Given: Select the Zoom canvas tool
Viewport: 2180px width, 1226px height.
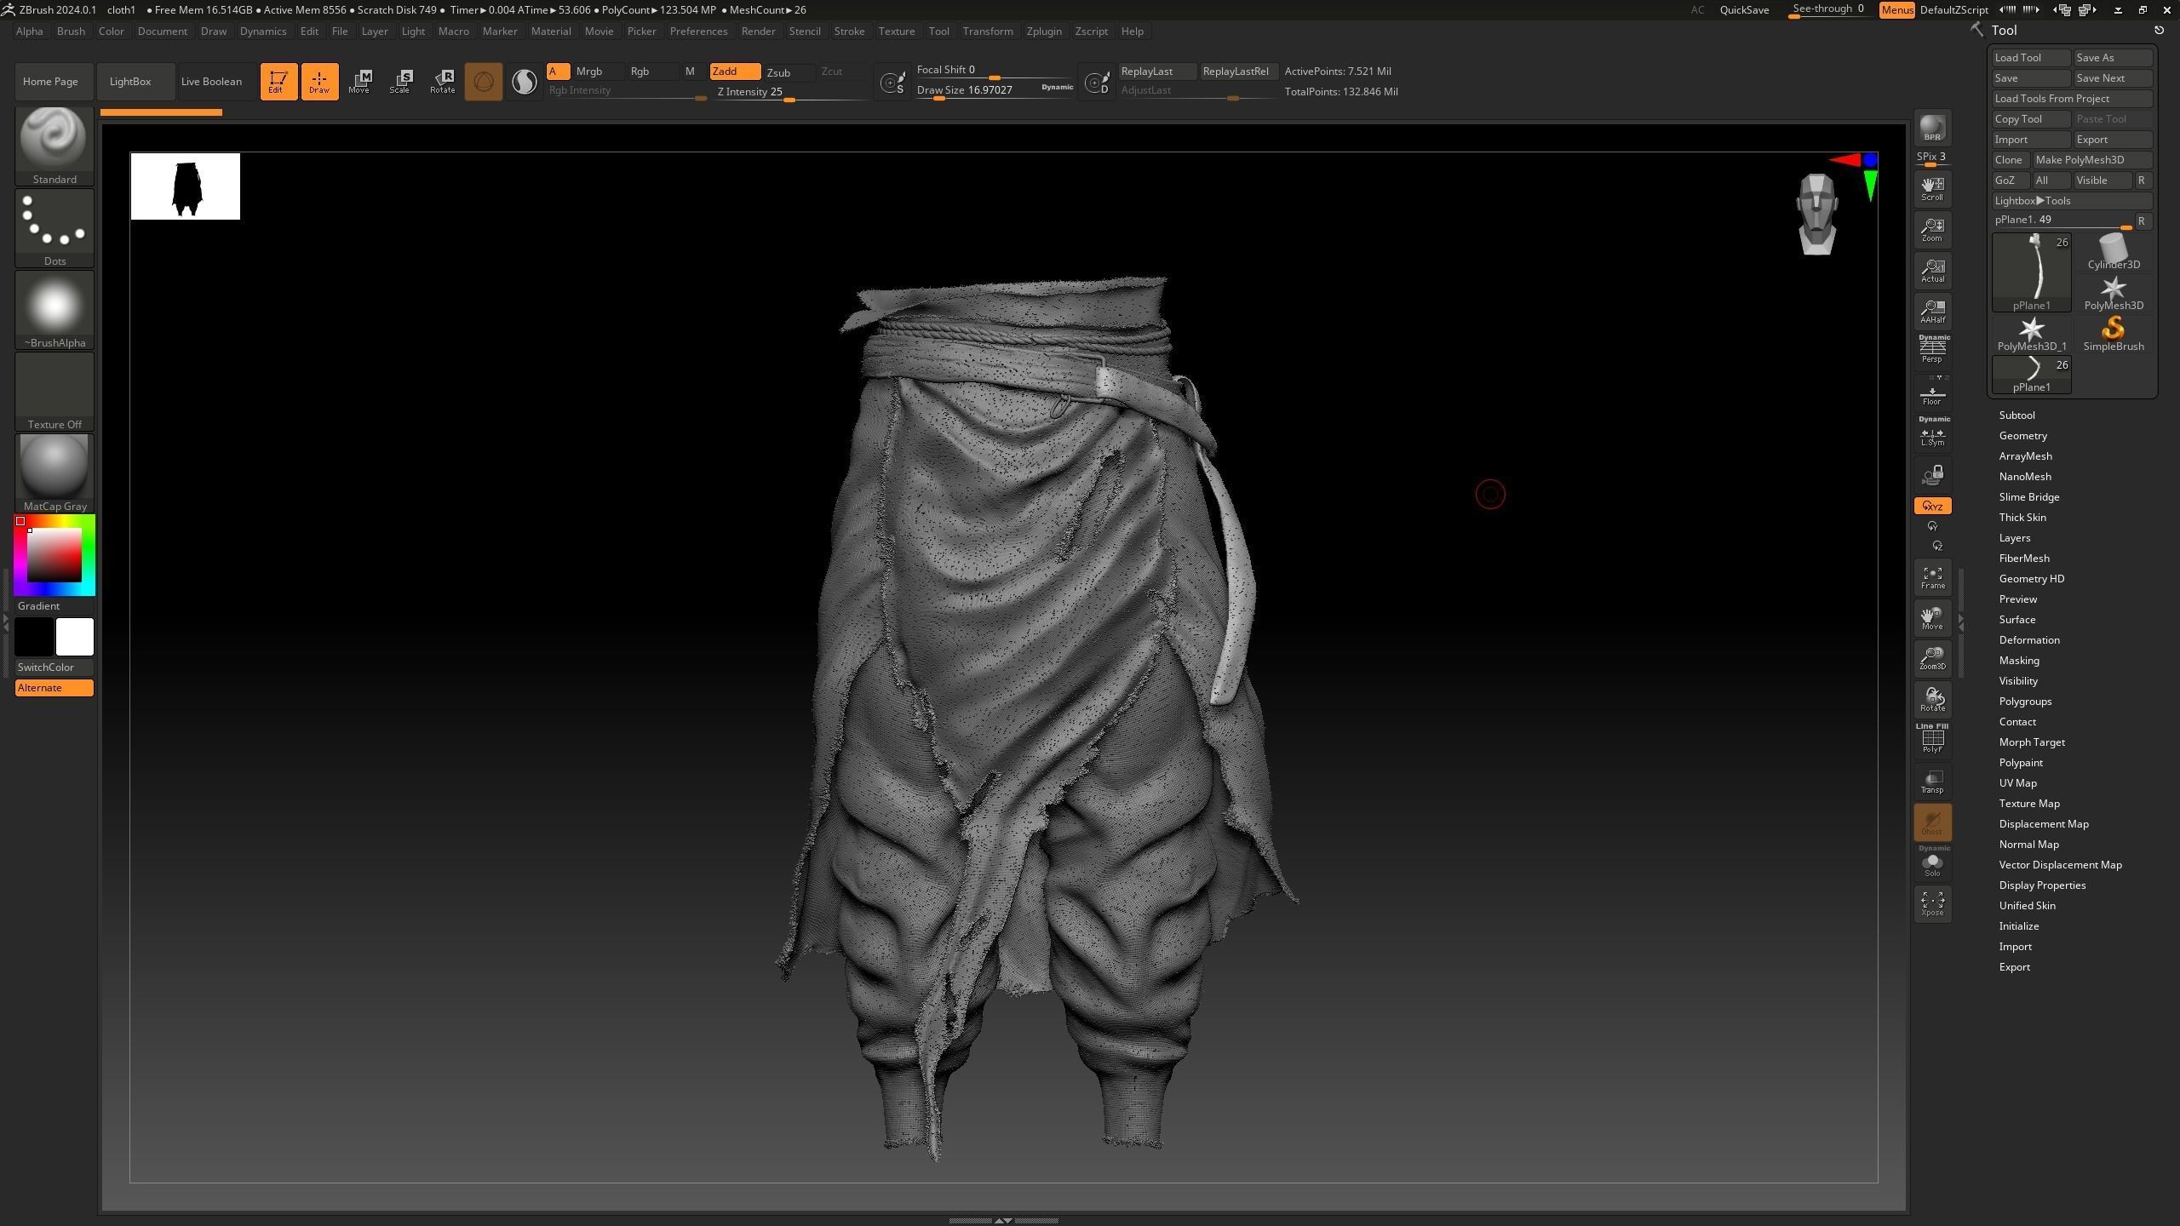Looking at the screenshot, I should [1932, 230].
